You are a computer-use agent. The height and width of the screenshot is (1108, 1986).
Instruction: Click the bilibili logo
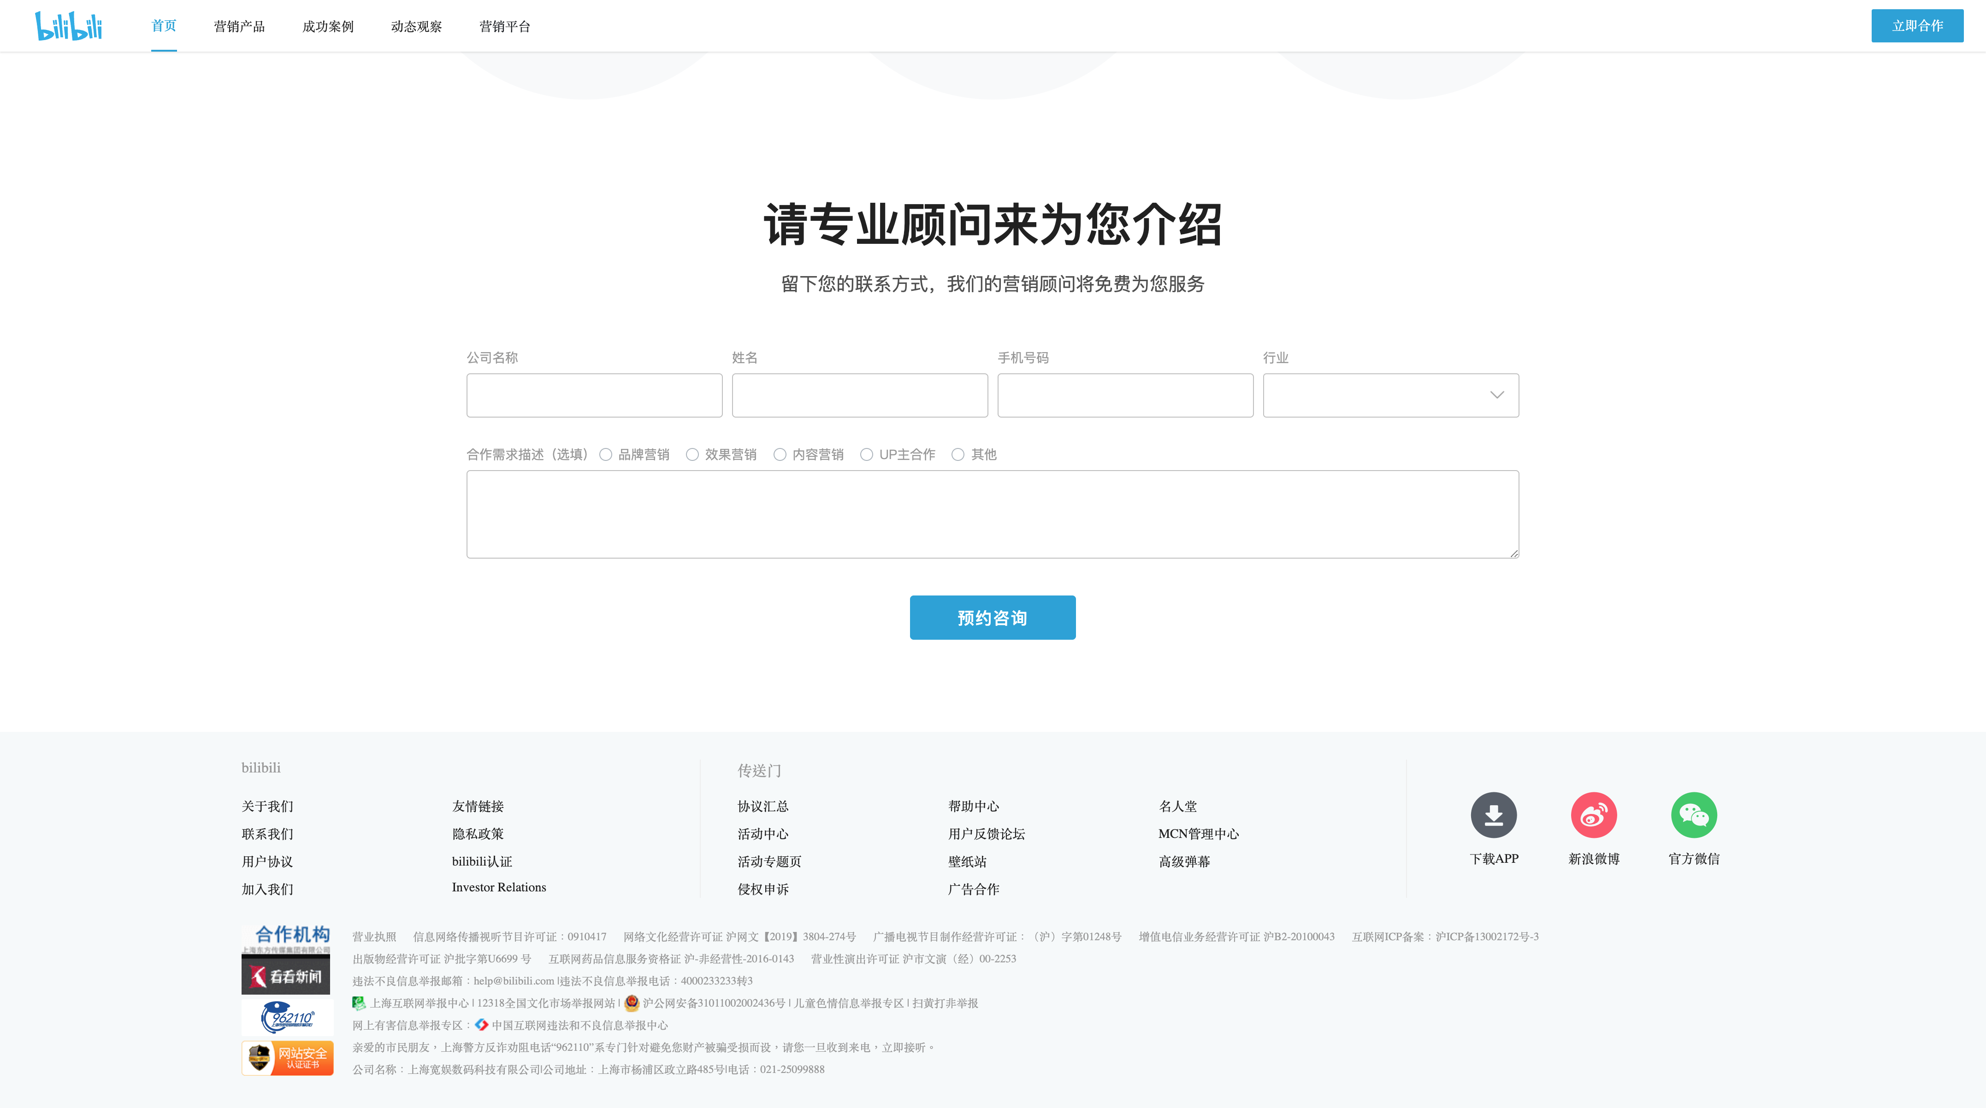coord(69,25)
